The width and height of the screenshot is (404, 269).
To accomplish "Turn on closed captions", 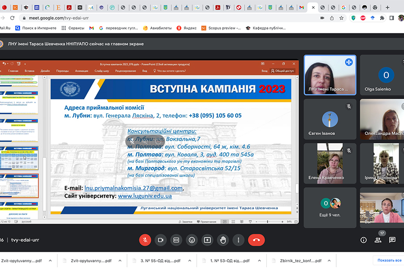I will click(176, 240).
